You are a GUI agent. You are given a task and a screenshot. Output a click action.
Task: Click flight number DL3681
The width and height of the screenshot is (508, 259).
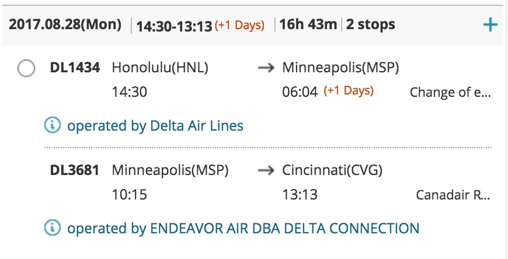click(x=75, y=171)
